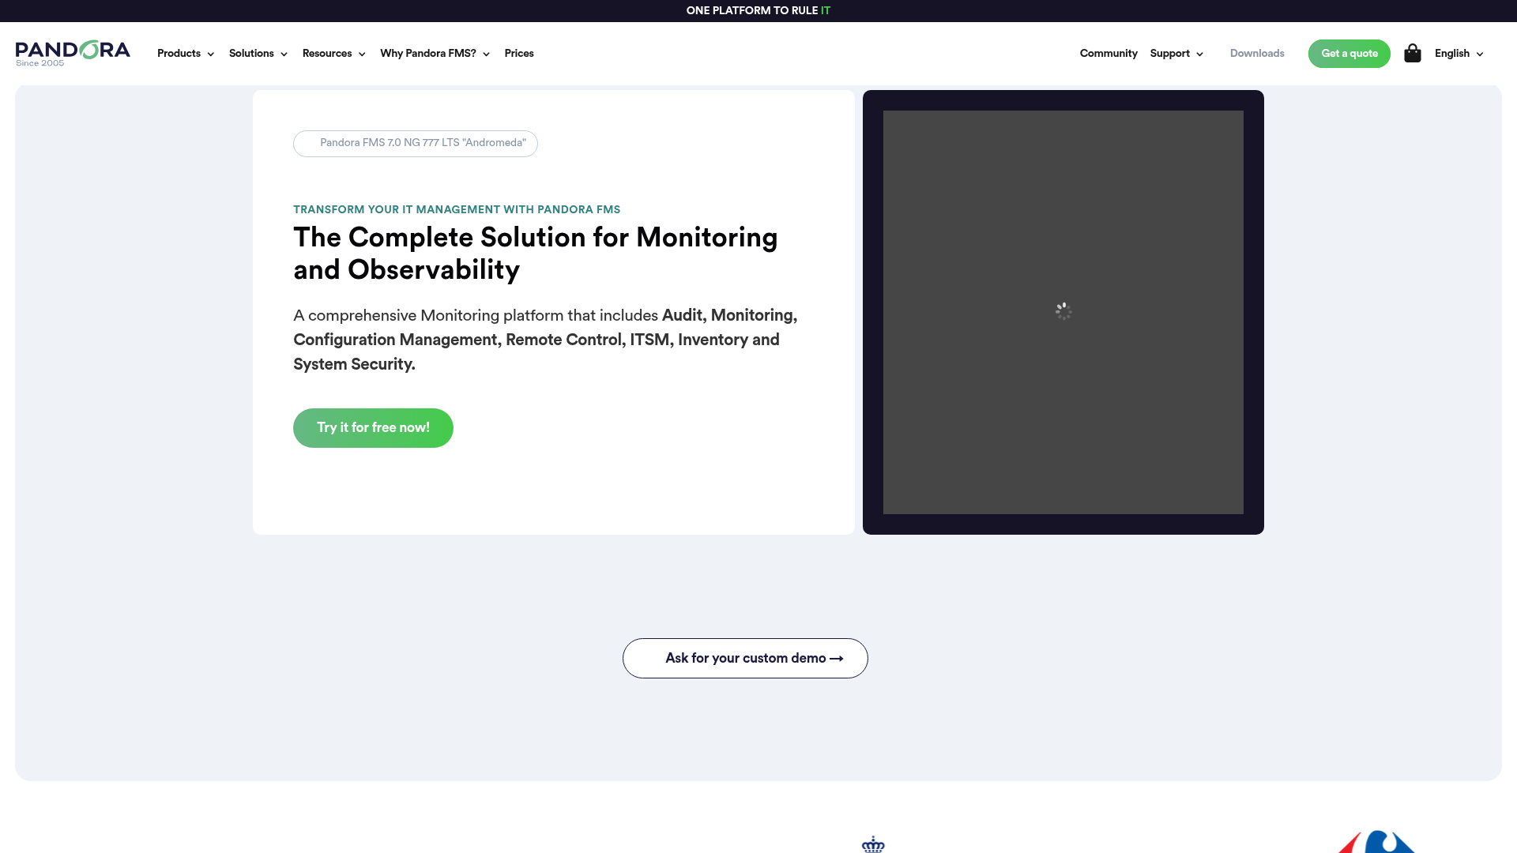The image size is (1517, 853).
Task: Select the Prices menu item
Action: 519,53
